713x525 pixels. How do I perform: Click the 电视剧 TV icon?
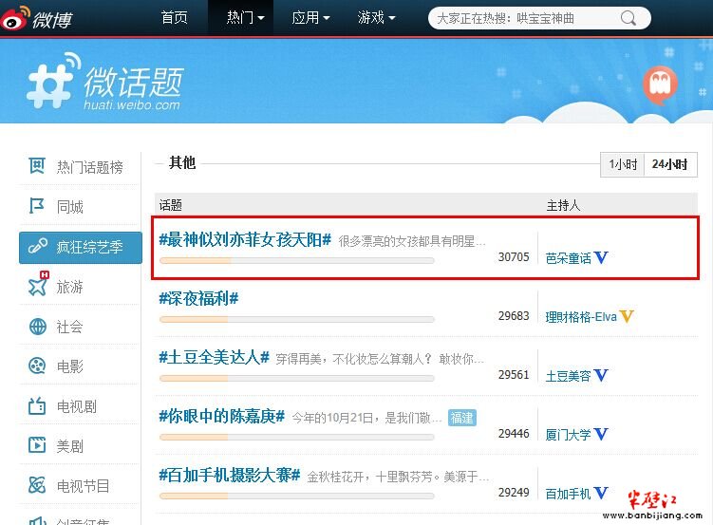(x=37, y=405)
